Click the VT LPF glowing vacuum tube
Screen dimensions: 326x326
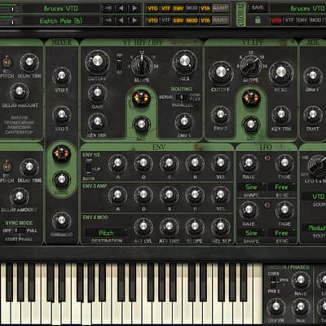click(251, 98)
